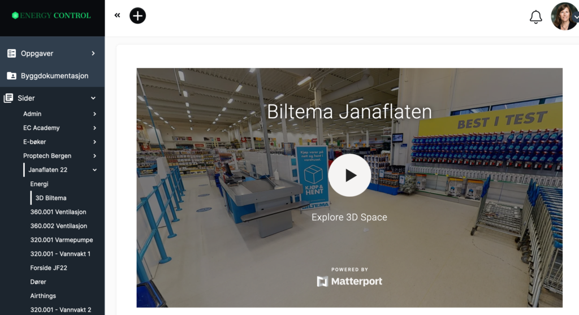Collapse the sidebar with the double-chevron icon
The image size is (579, 315).
pos(117,15)
